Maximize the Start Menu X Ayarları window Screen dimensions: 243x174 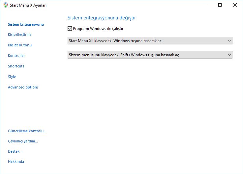(220, 5)
